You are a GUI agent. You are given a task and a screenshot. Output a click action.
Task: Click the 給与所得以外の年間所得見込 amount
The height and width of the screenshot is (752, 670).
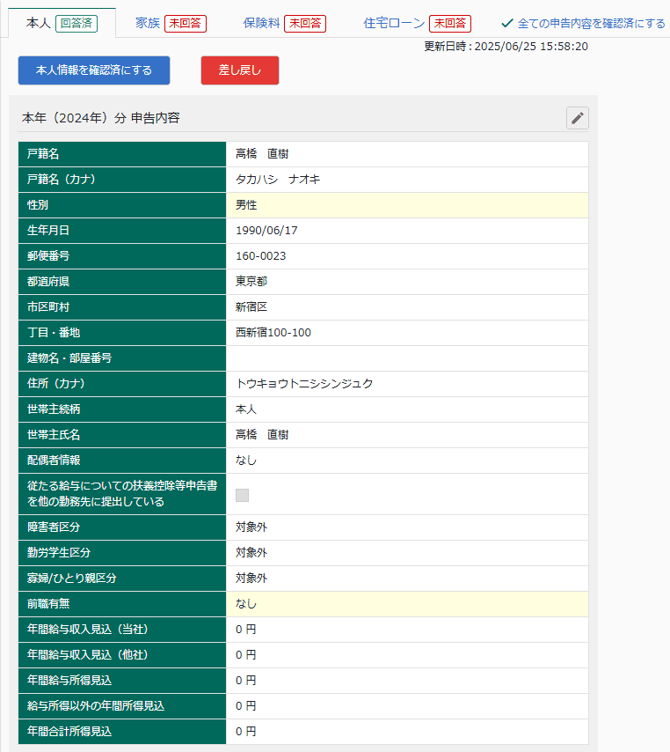tap(245, 706)
